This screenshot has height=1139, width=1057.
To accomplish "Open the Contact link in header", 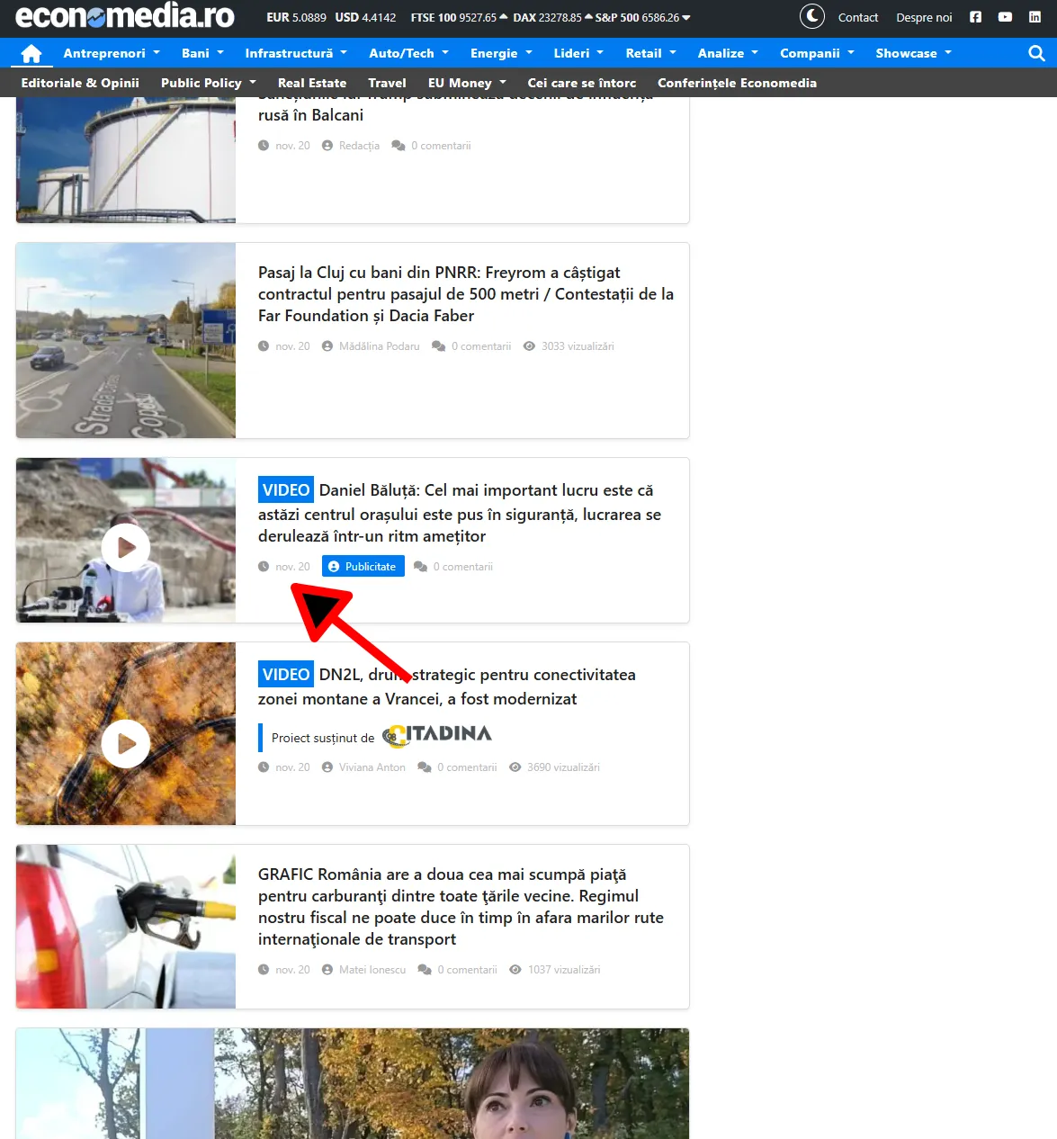I will click(x=857, y=17).
